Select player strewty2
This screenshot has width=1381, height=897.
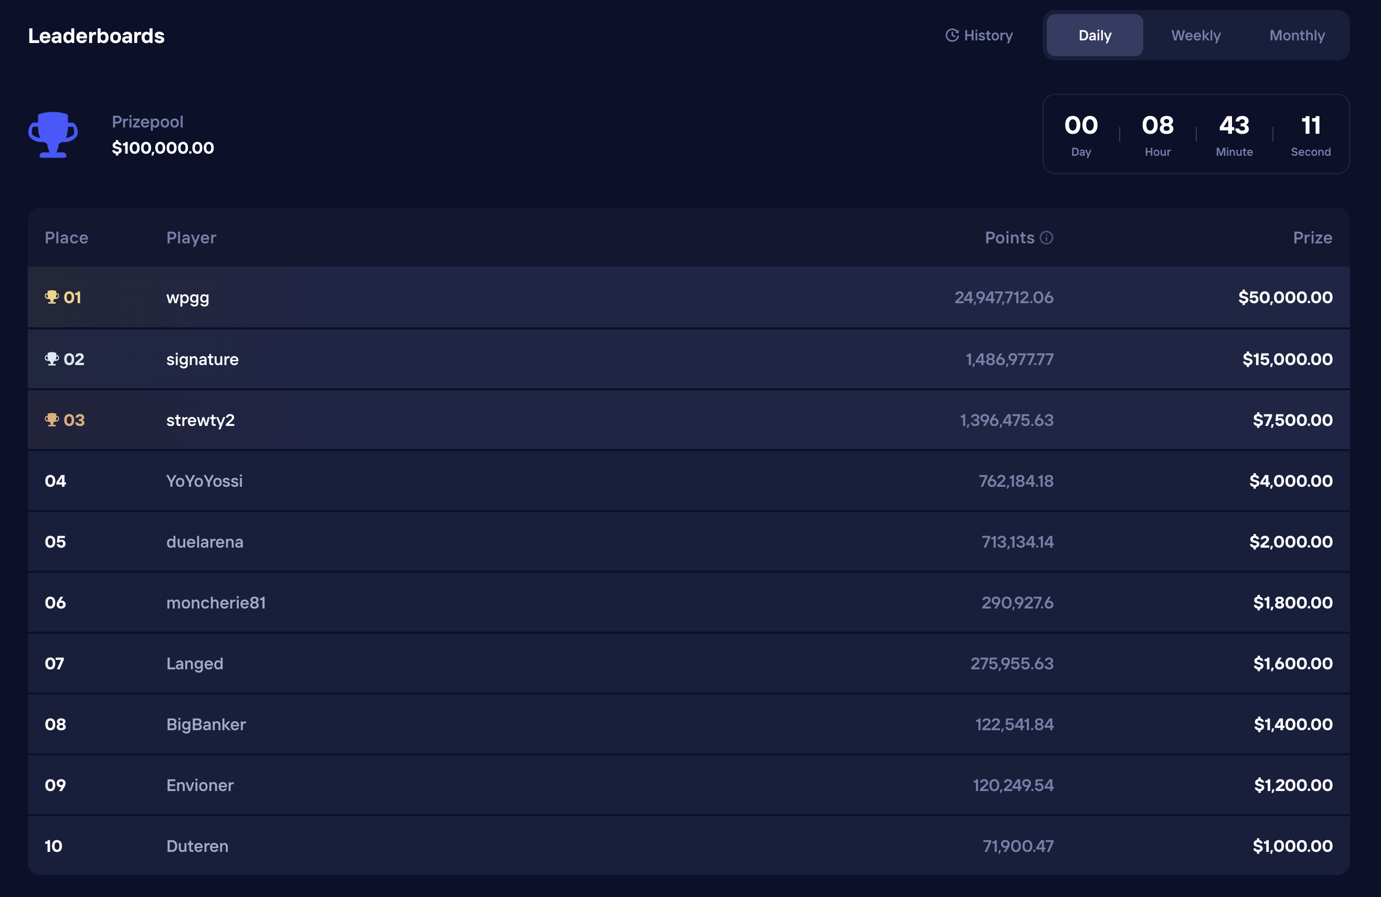(200, 421)
